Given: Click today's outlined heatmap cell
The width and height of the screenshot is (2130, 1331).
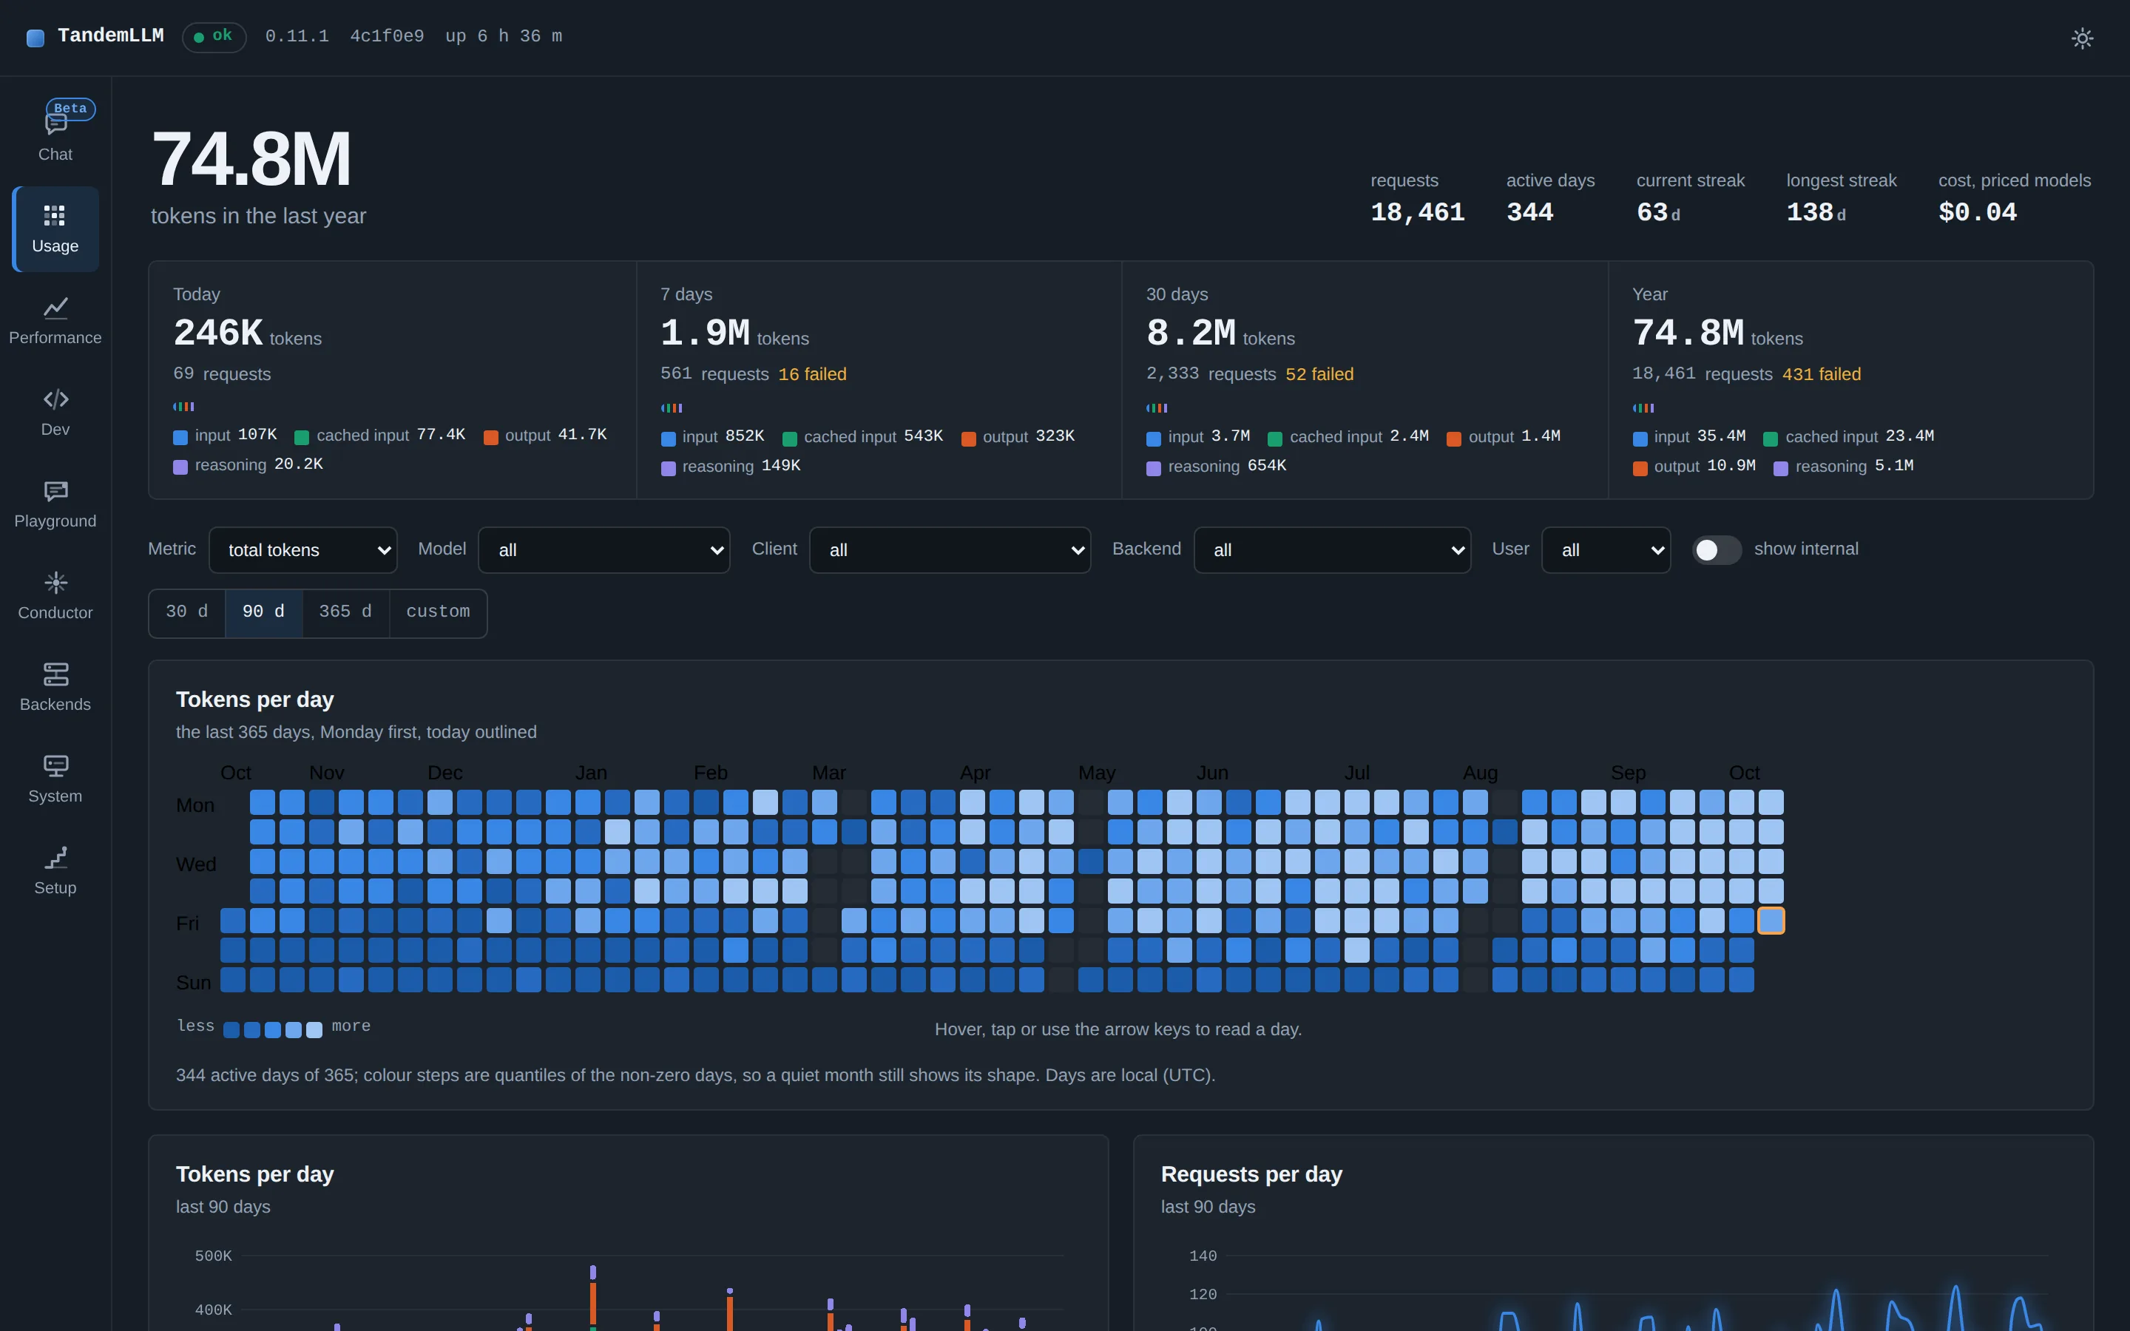Looking at the screenshot, I should tap(1771, 920).
